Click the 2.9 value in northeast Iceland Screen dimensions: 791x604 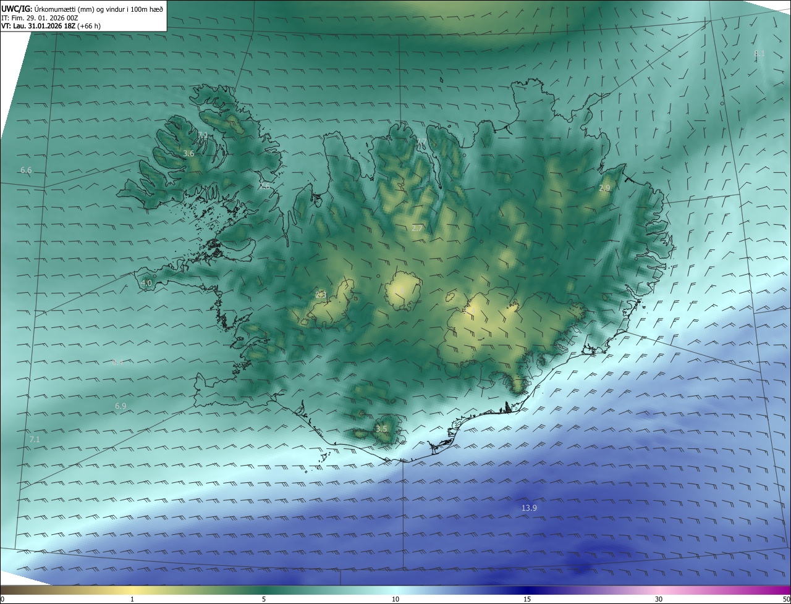pos(604,188)
